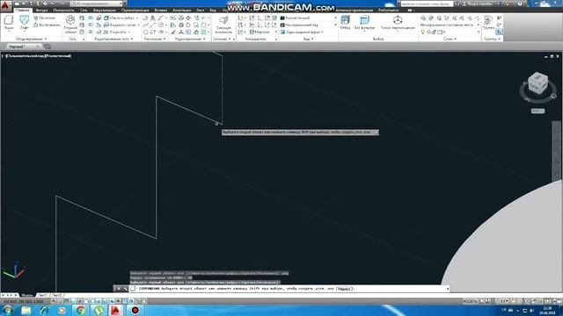The height and width of the screenshot is (316, 563).
Task: Open command line customize wrench
Action: click(125, 289)
